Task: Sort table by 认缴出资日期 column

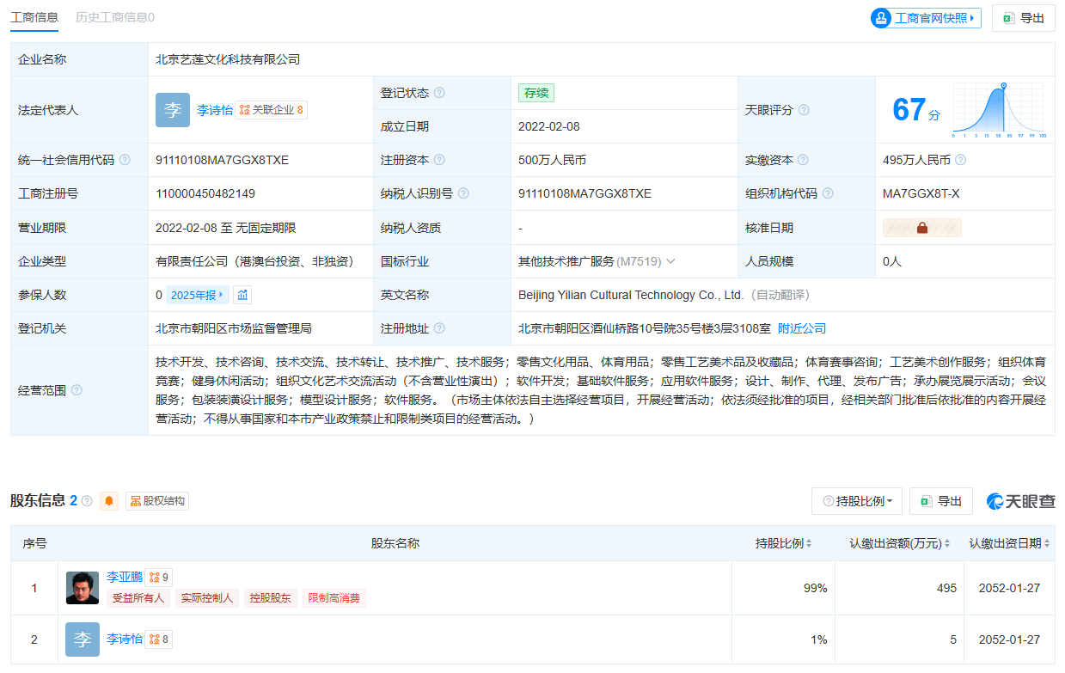Action: click(x=1009, y=543)
